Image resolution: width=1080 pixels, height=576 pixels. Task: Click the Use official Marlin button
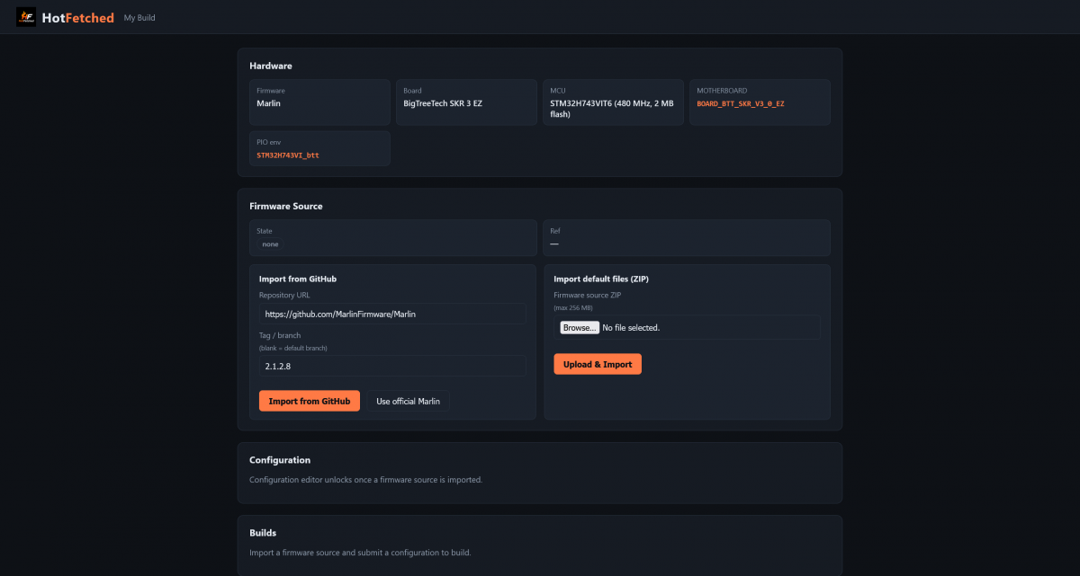(x=408, y=401)
